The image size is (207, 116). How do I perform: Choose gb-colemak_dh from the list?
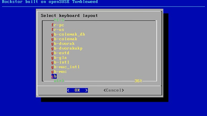(68, 34)
